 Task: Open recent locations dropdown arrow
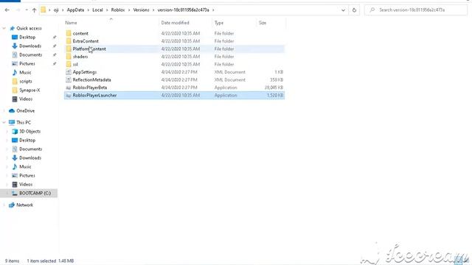point(27,10)
